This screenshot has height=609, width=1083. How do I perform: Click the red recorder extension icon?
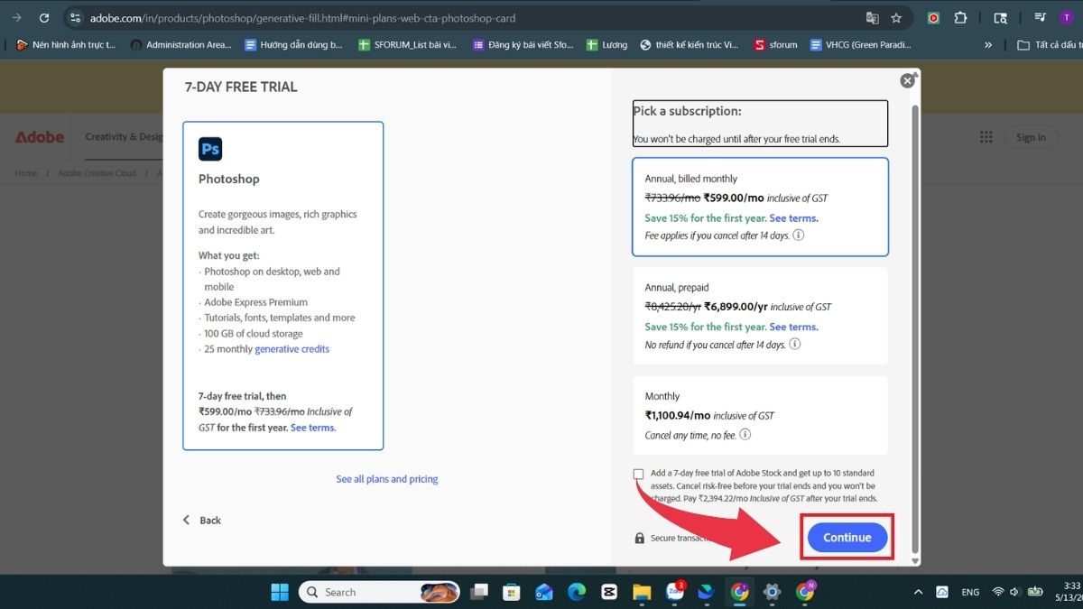tap(933, 17)
